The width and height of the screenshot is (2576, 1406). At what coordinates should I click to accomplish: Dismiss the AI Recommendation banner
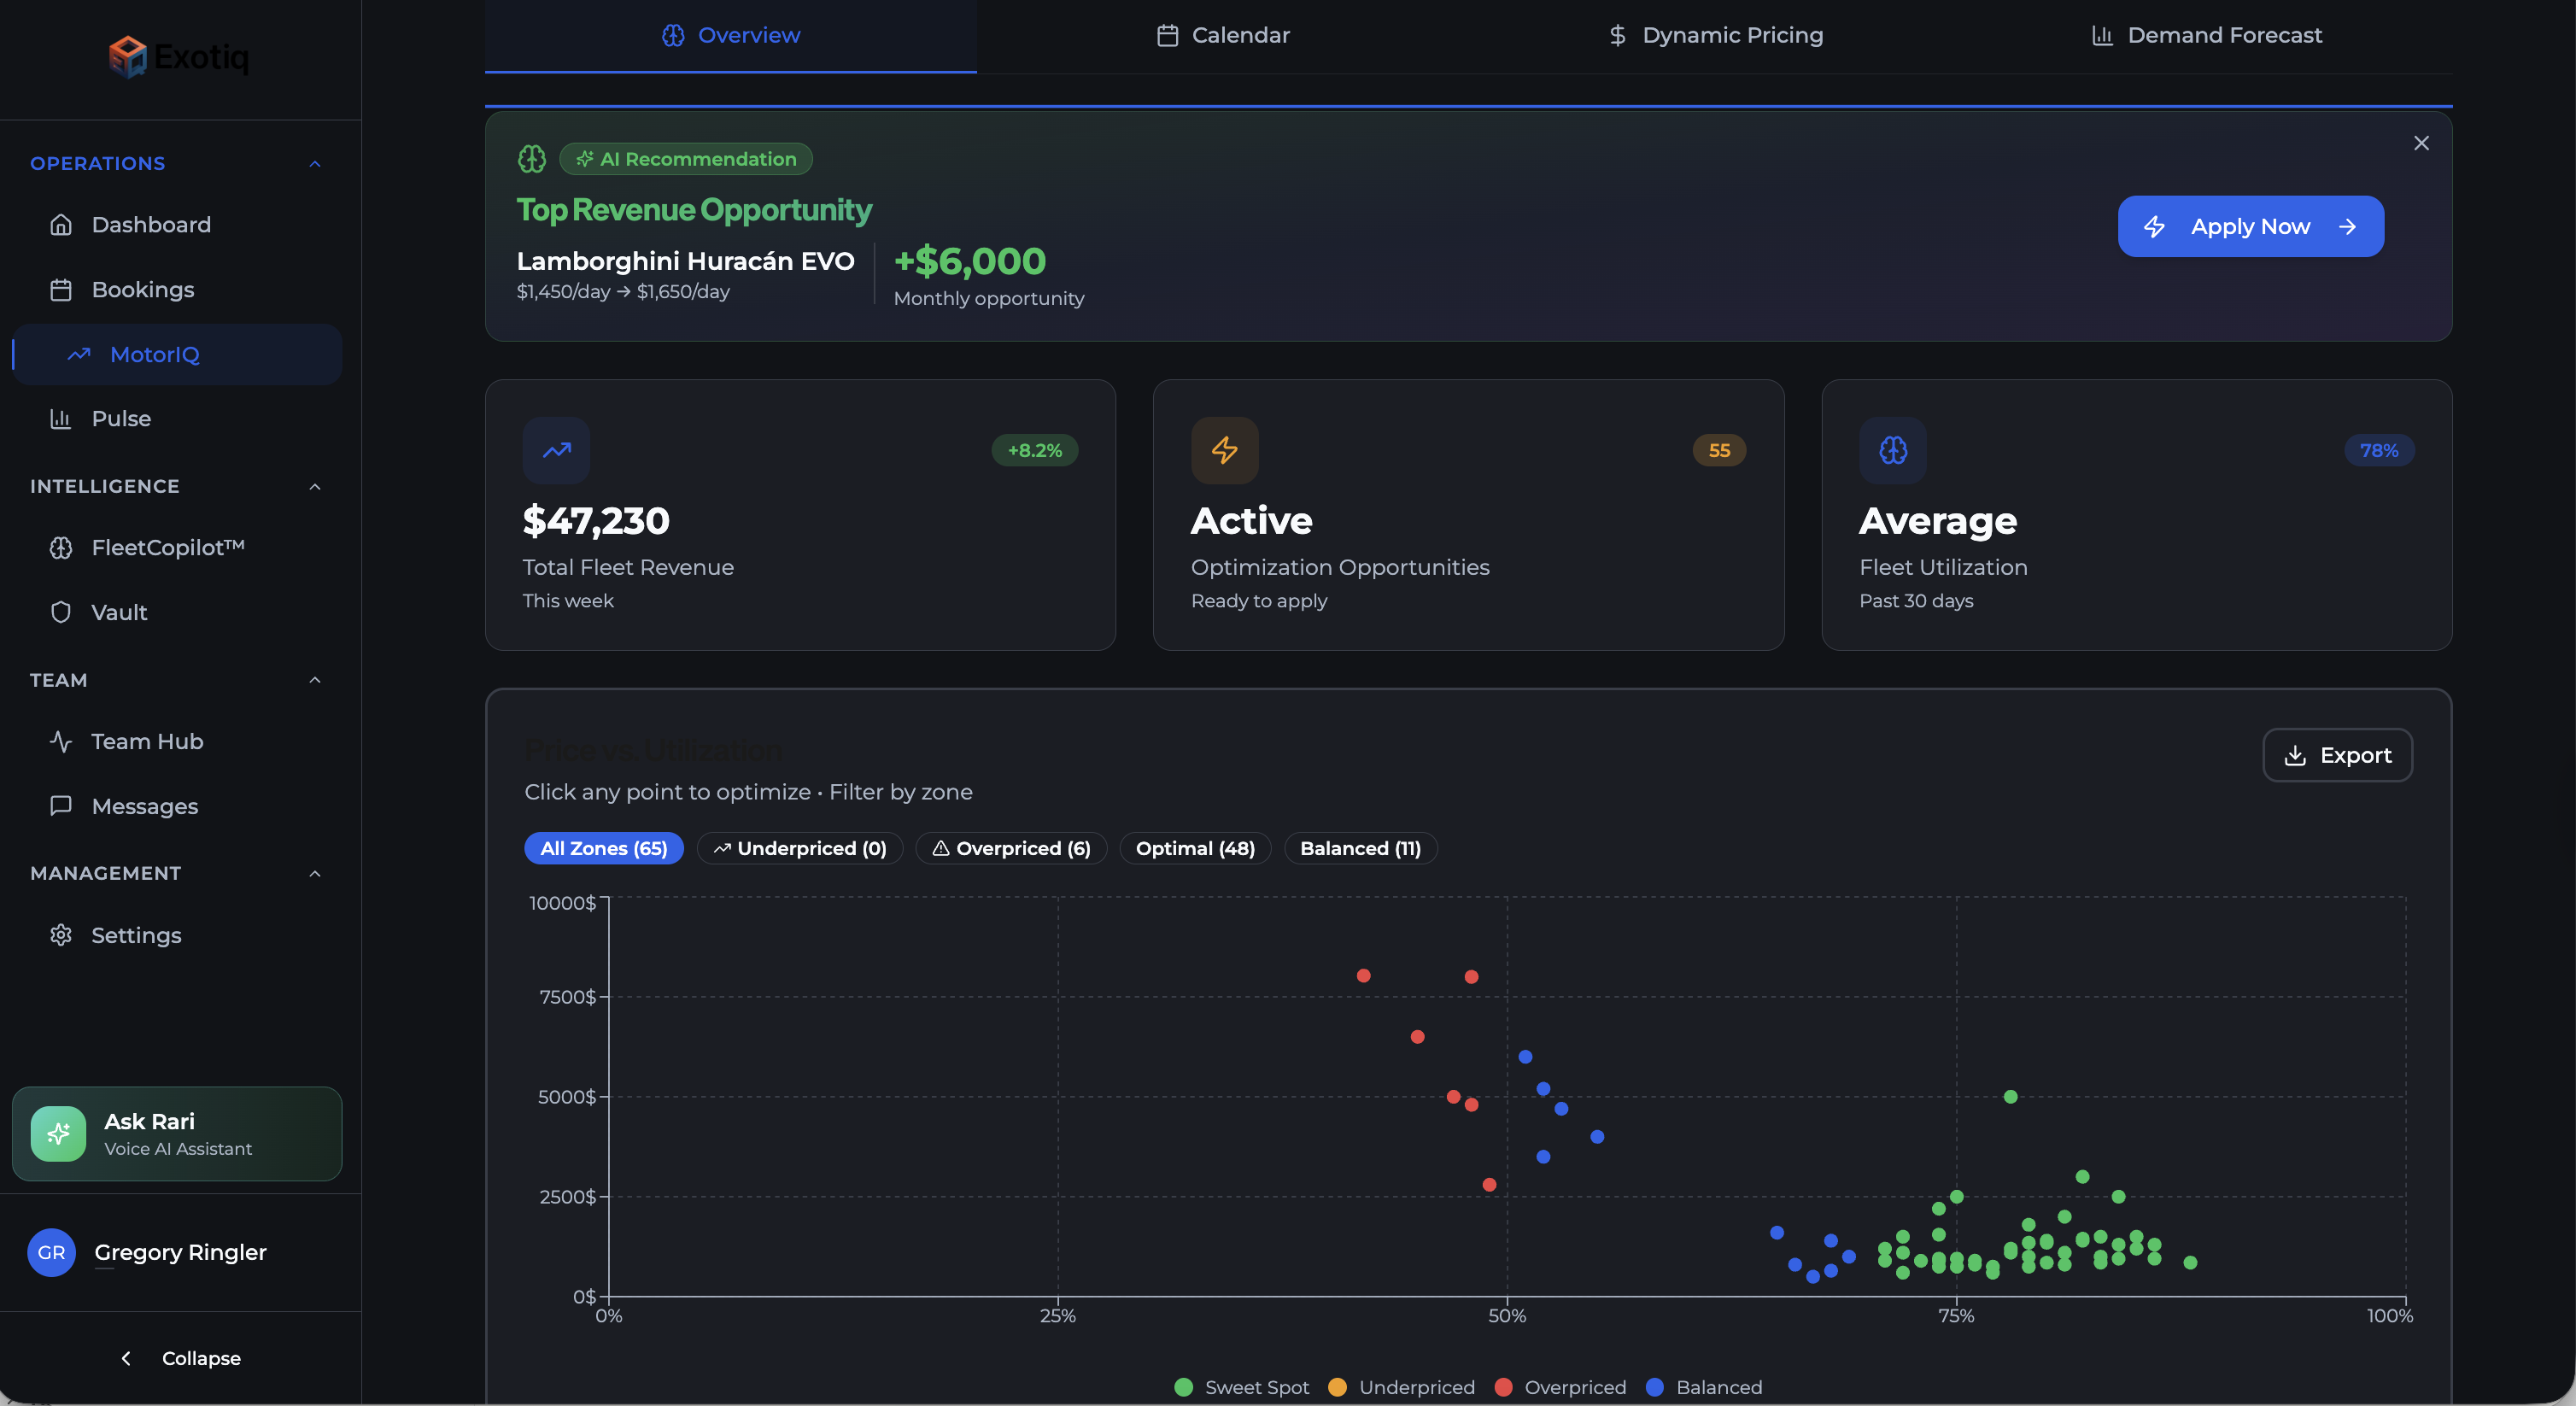(x=2421, y=143)
